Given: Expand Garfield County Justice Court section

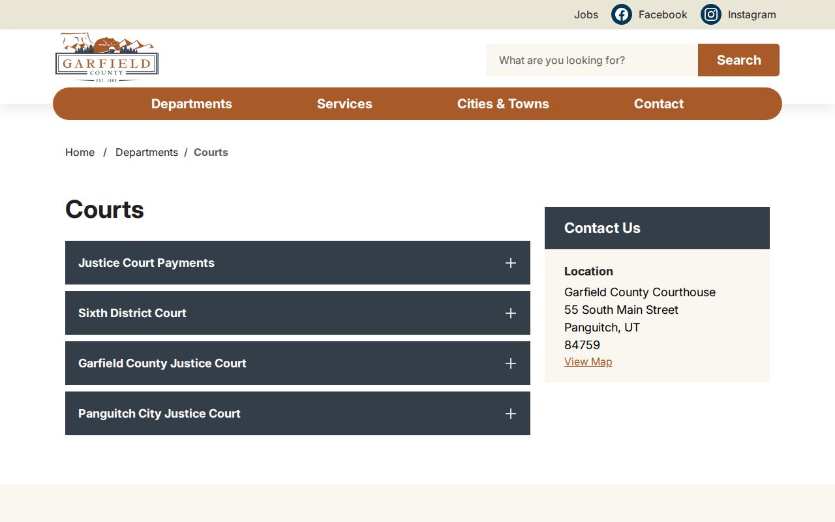Looking at the screenshot, I should pos(297,363).
